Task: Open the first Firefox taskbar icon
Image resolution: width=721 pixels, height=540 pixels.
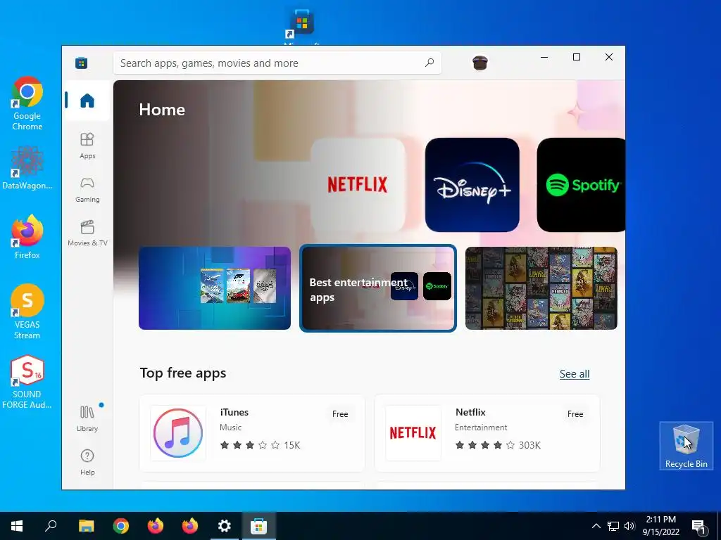Action: [156, 526]
